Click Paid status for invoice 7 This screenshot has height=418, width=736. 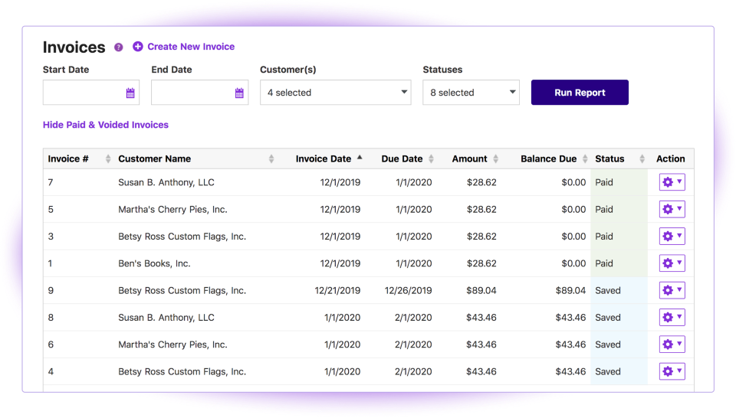(x=604, y=182)
